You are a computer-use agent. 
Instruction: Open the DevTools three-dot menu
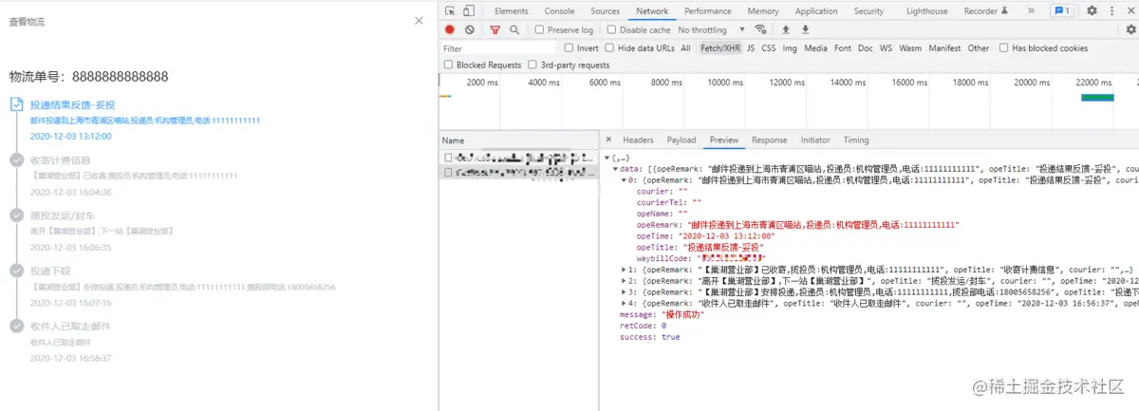(1111, 10)
